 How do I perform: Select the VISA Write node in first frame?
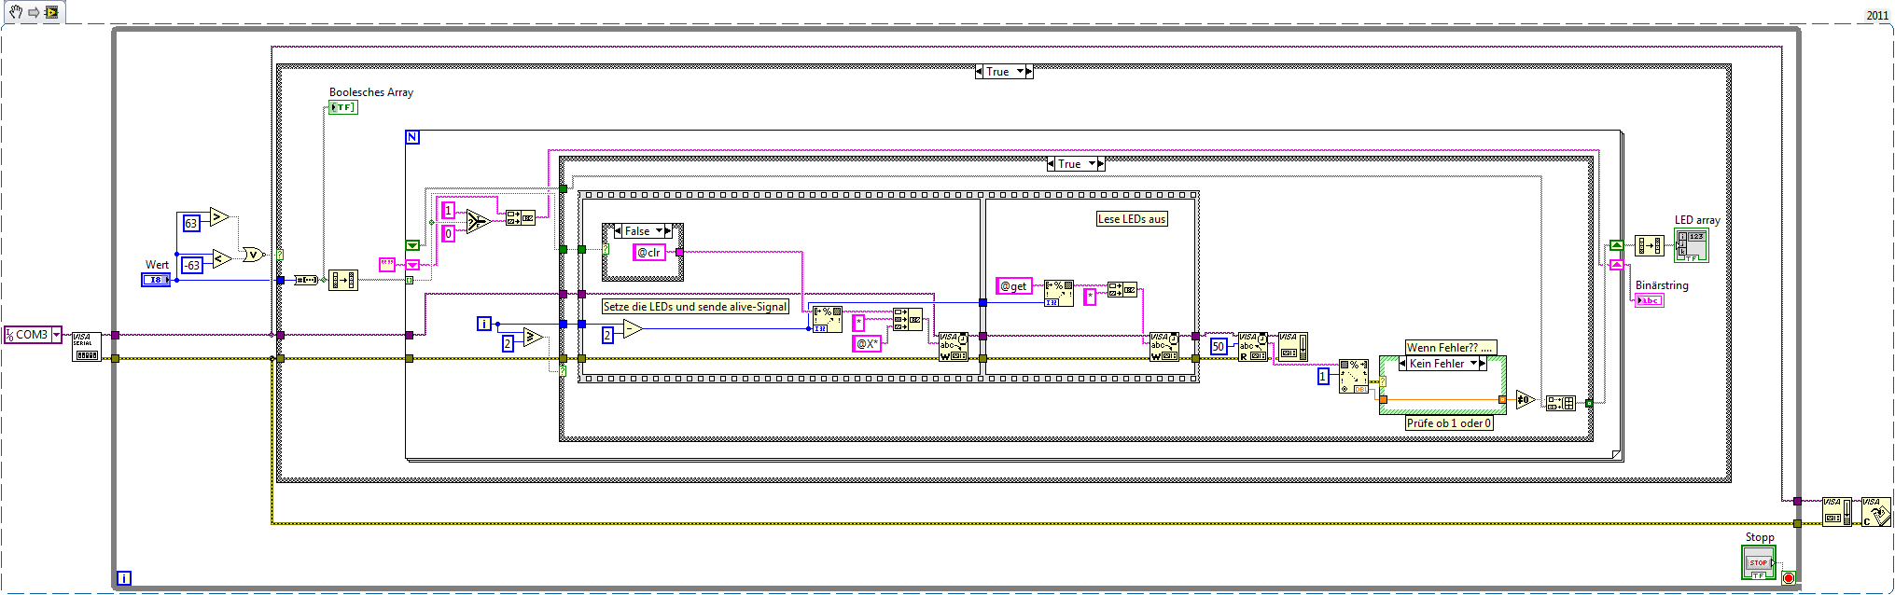[954, 347]
